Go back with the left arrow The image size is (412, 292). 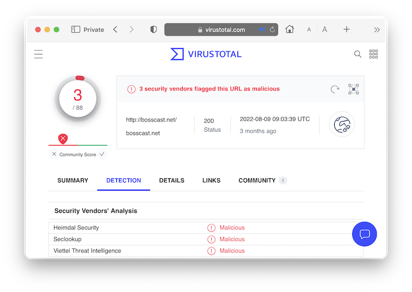point(115,29)
